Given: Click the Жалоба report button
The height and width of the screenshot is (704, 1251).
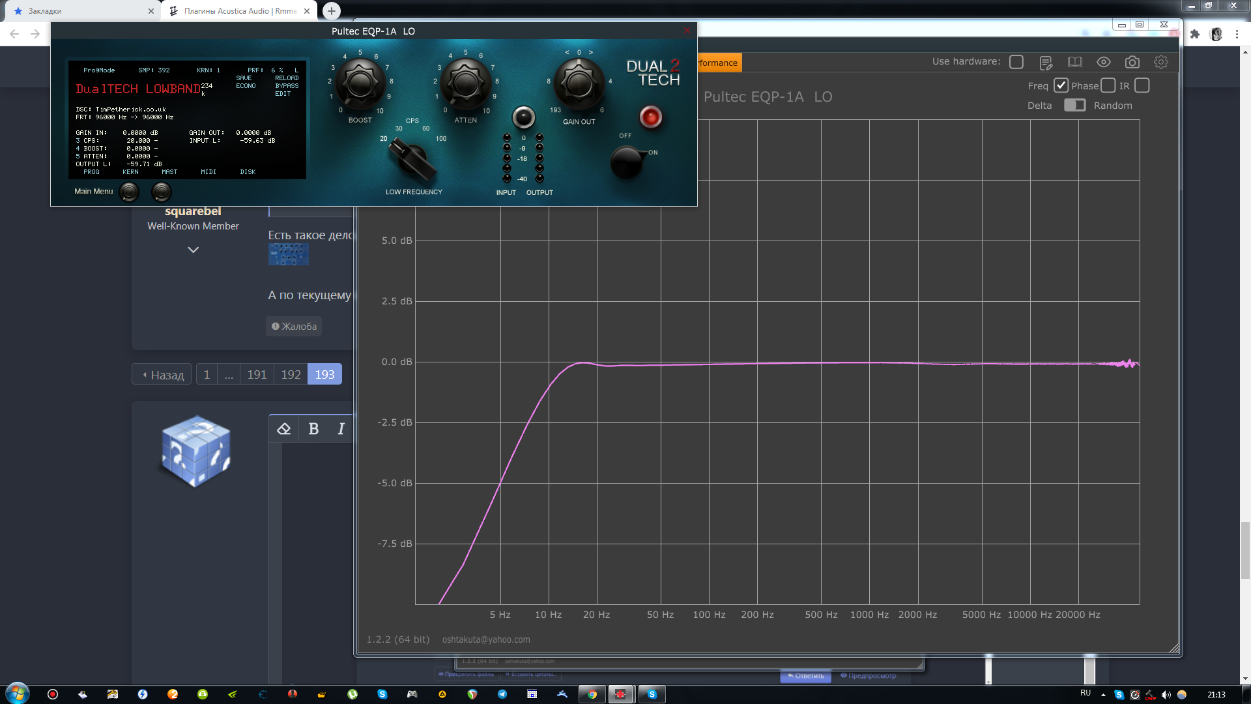Looking at the screenshot, I should tap(294, 327).
